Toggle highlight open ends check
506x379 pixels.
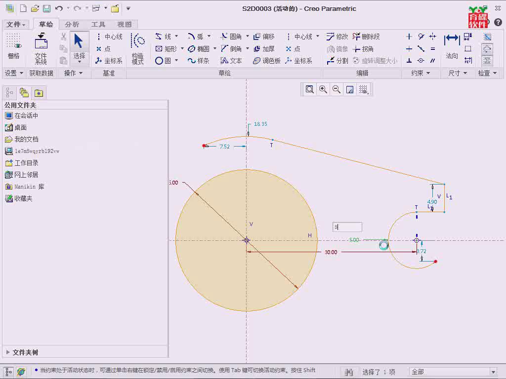(x=487, y=49)
